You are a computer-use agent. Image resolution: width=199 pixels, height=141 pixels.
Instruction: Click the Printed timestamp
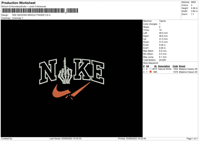(132, 139)
